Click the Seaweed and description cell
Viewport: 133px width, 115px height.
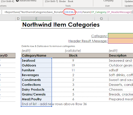tap(121, 61)
